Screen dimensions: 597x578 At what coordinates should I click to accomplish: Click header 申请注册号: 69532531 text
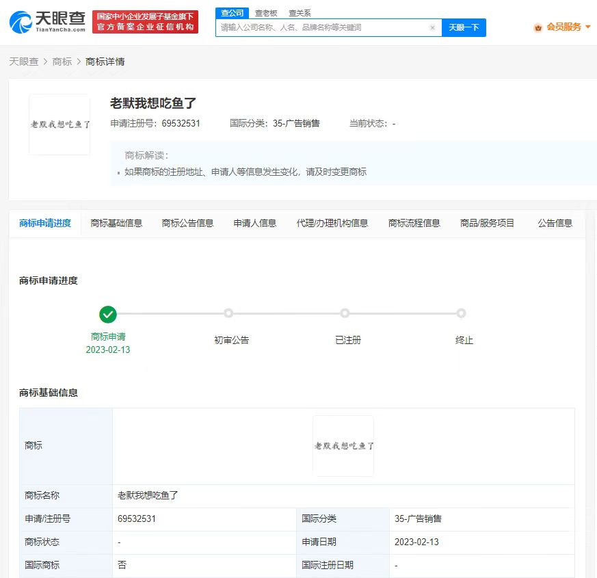coord(155,123)
